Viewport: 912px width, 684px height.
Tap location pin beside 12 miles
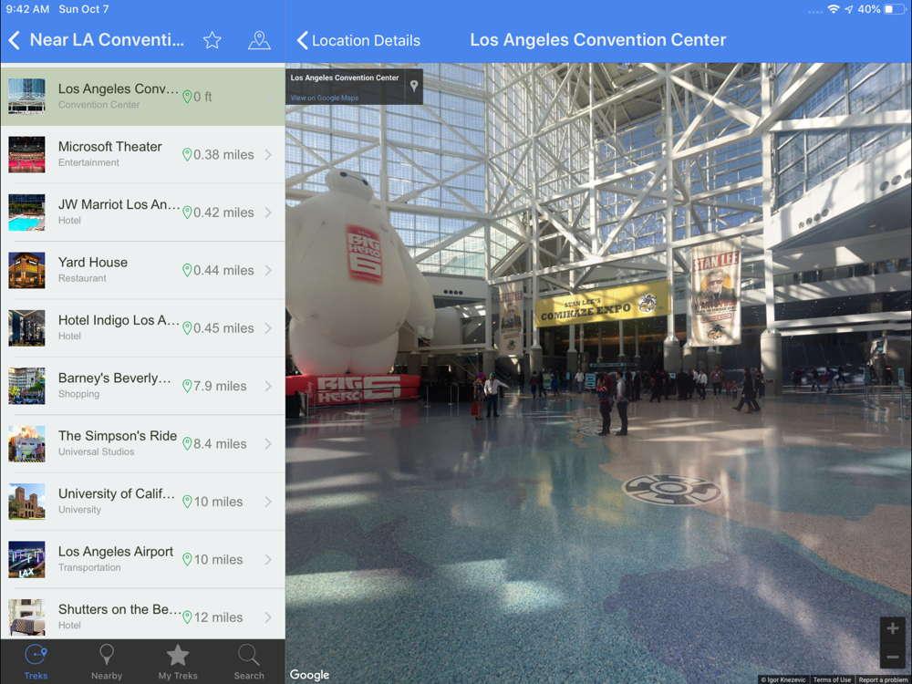point(187,617)
